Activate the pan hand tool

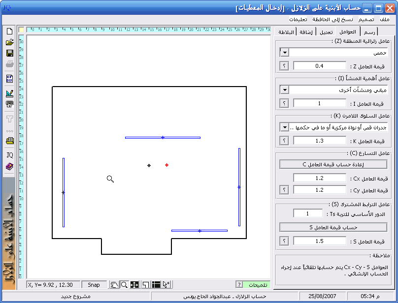coord(114,285)
